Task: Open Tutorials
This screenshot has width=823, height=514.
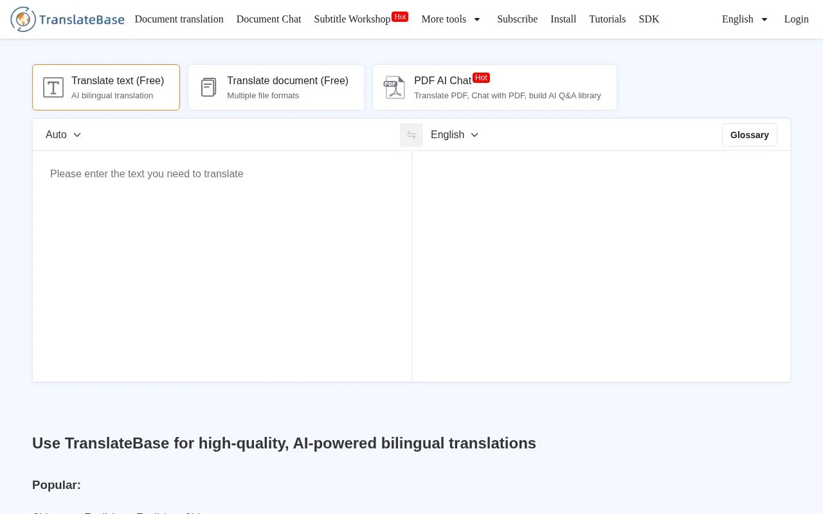Action: click(607, 19)
